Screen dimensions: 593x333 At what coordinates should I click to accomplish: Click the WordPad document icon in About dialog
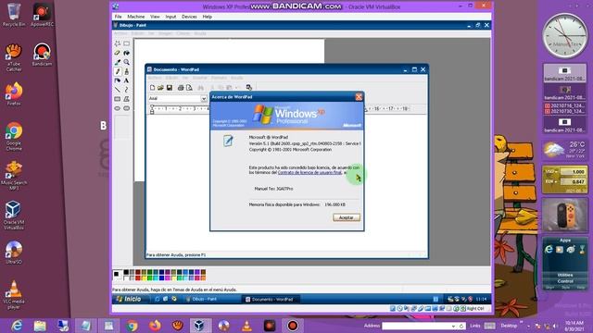(x=228, y=141)
